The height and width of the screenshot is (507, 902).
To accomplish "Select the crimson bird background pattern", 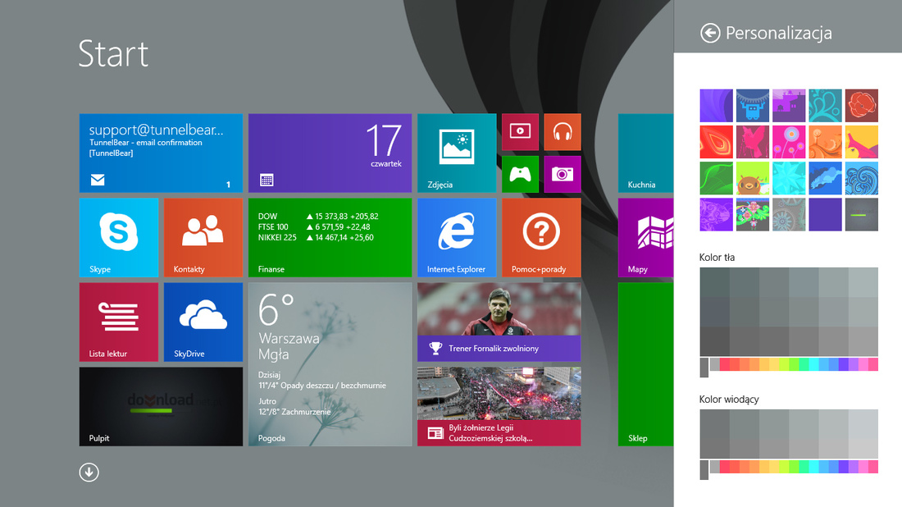I will (753, 142).
